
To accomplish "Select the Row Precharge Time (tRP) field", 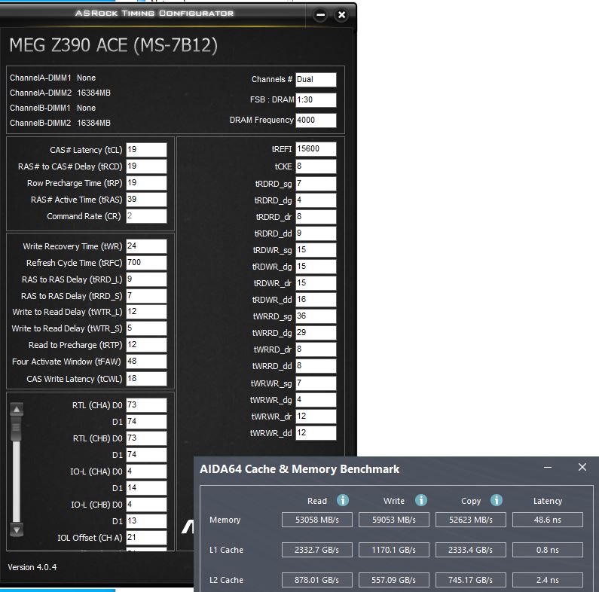I will pos(146,183).
